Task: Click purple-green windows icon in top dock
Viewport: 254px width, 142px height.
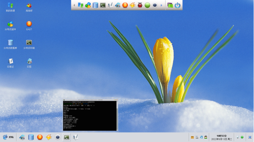Action: click(170, 5)
